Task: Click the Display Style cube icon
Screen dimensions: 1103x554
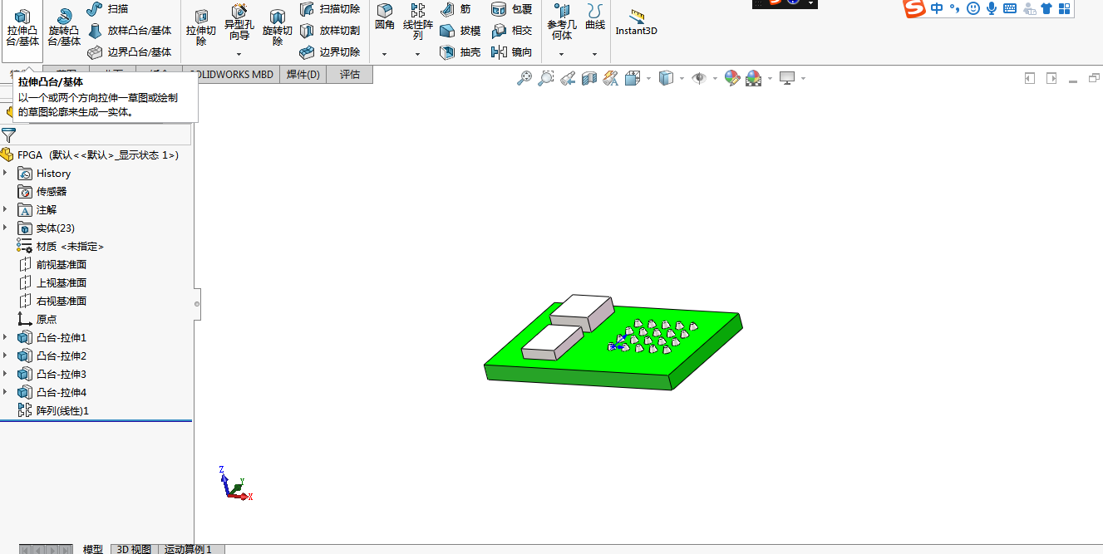Action: (666, 78)
